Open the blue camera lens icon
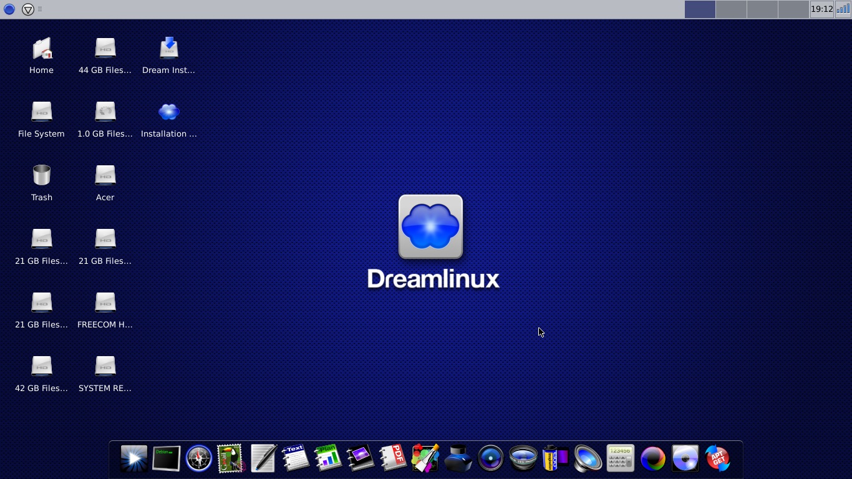The height and width of the screenshot is (479, 852). point(490,458)
